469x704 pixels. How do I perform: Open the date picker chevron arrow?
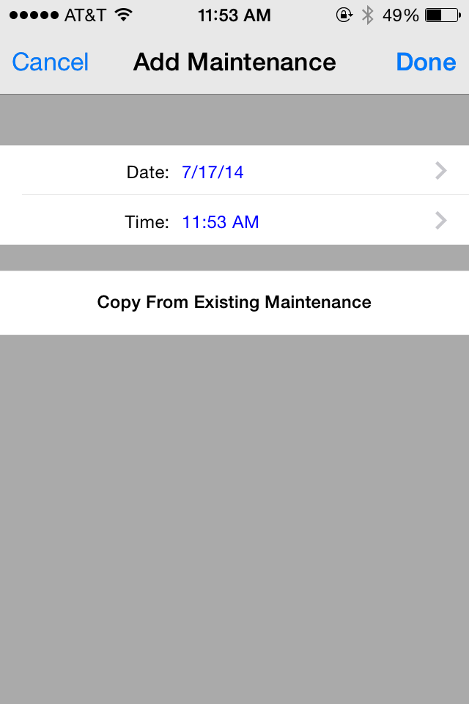click(441, 171)
